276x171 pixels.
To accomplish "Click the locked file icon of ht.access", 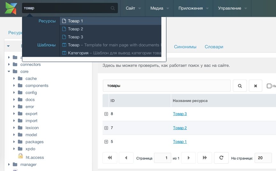I will 20,156.
